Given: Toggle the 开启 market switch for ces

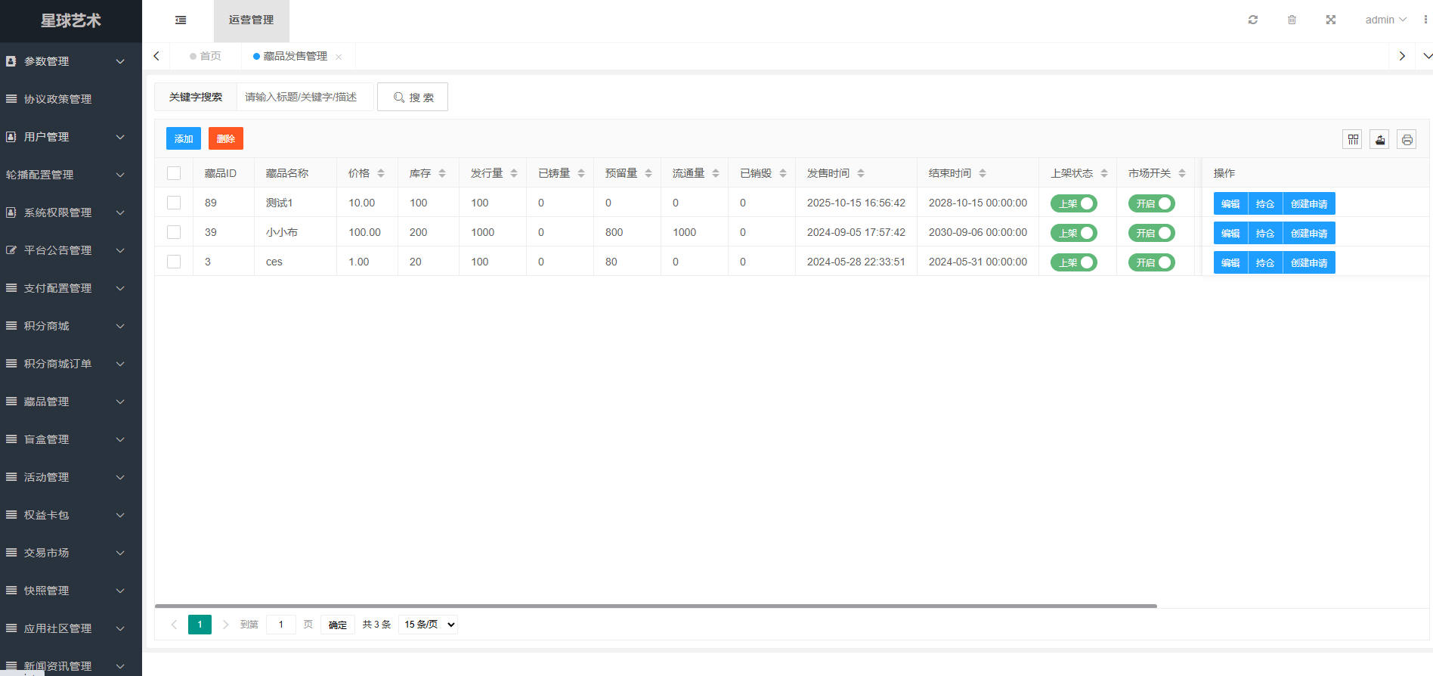Looking at the screenshot, I should [x=1151, y=262].
